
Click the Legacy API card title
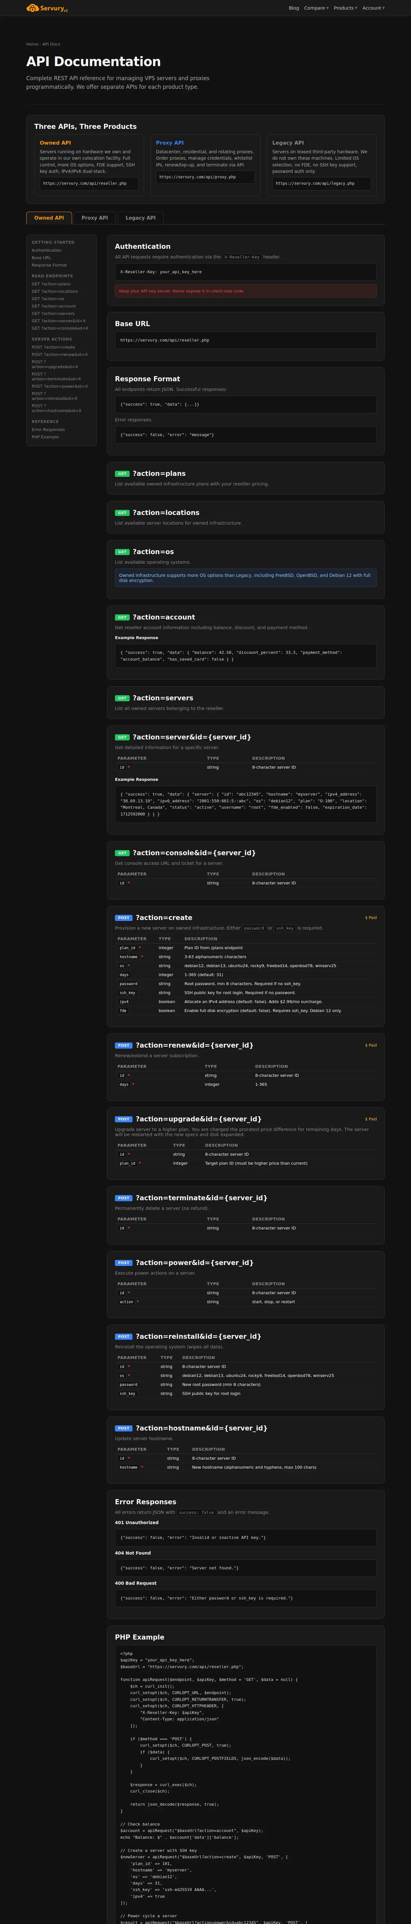click(x=288, y=143)
